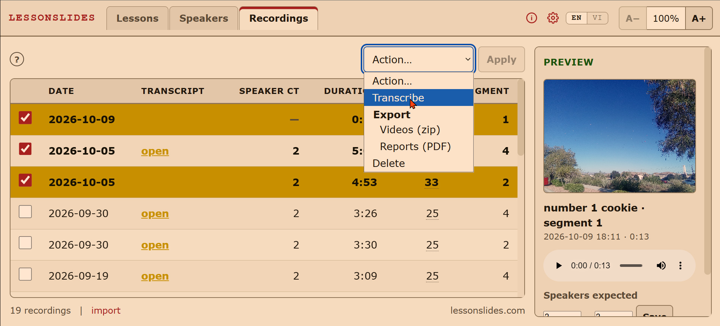This screenshot has width=720, height=326.
Task: Sort by the DATE column header
Action: point(61,91)
